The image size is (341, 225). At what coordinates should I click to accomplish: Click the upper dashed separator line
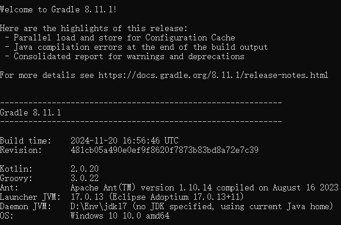(141, 103)
